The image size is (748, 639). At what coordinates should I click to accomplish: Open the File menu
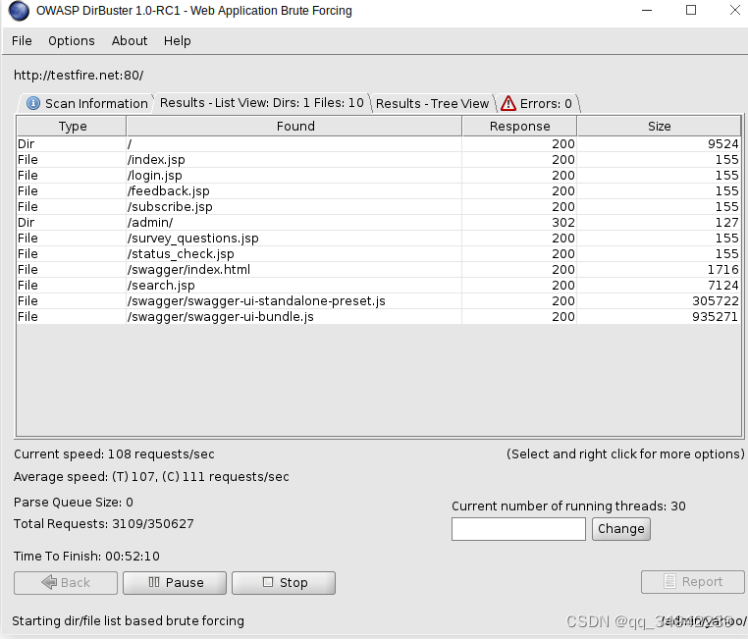[x=22, y=41]
